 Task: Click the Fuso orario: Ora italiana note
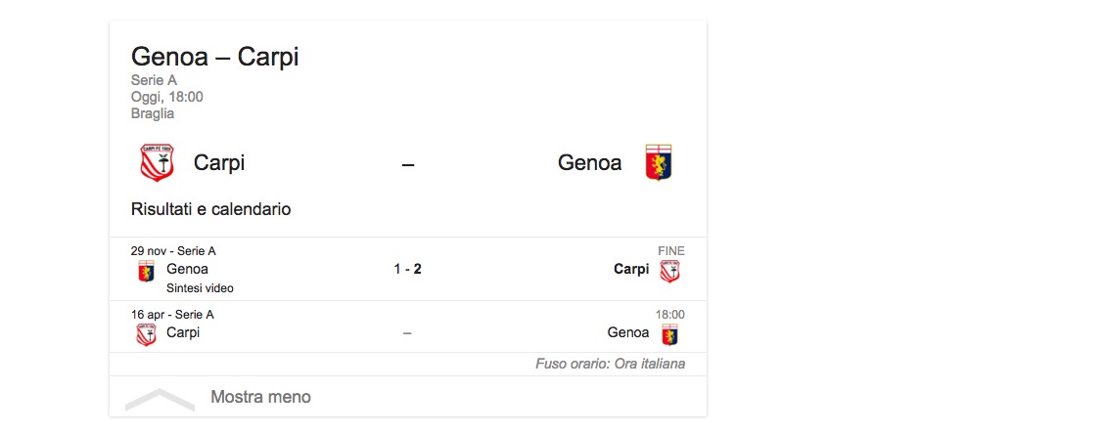[610, 364]
